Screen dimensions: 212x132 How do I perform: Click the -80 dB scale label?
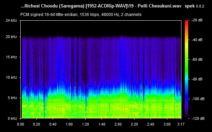[197, 79]
